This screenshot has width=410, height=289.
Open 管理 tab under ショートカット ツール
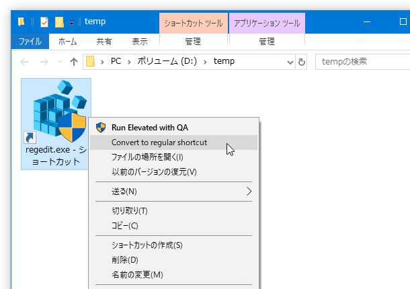[x=193, y=41]
